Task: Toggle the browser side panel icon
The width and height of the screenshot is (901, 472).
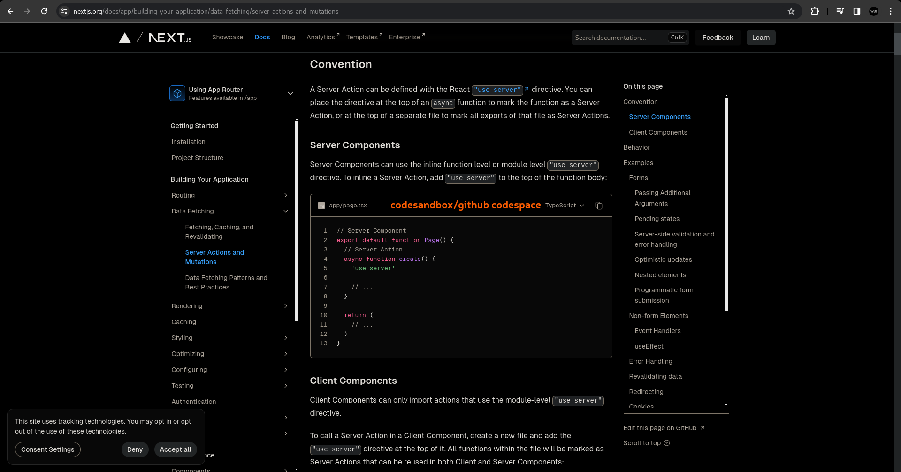Action: tap(857, 11)
